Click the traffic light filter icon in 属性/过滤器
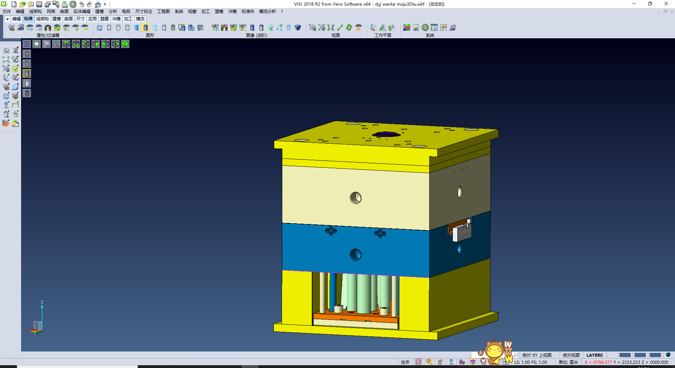Screen dimensions: 675x368 click(48, 28)
